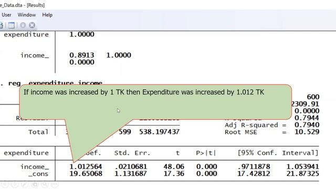Click the [95% Conf. Interval] header
336x189 pixels.
coord(278,153)
